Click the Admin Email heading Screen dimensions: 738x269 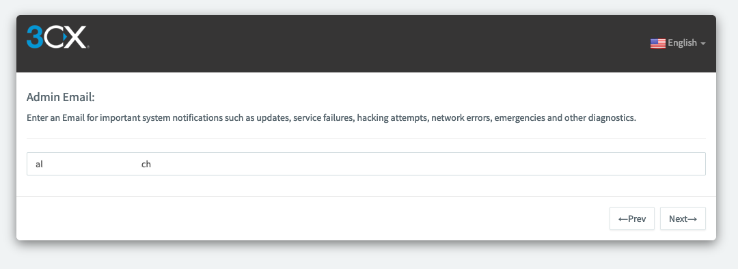pyautogui.click(x=61, y=98)
